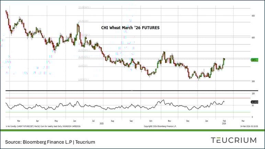Click the black RSI value tag 63.4428
This screenshot has width=265, height=149.
click(x=255, y=102)
